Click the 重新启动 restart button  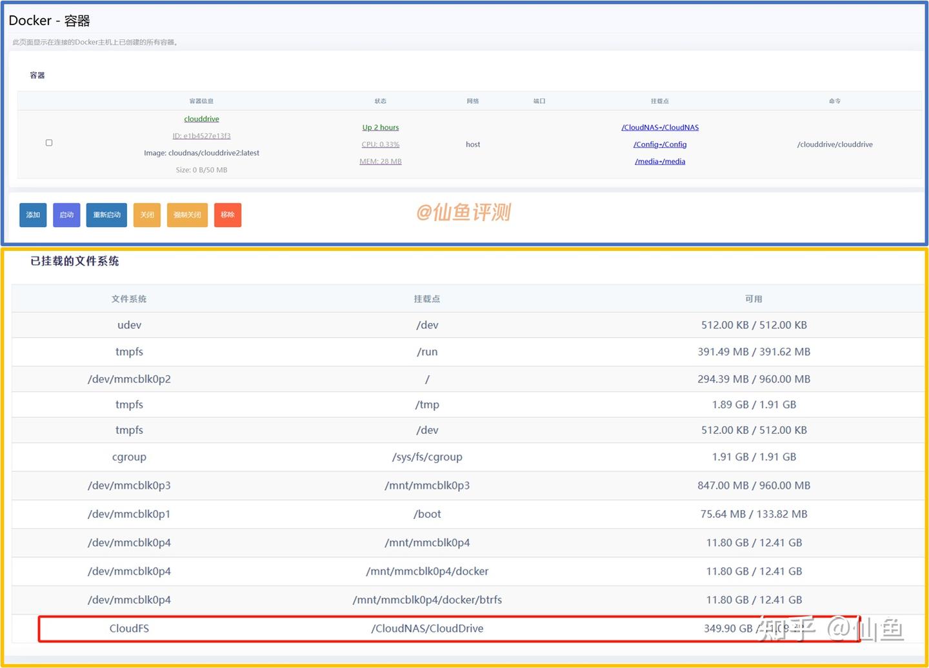106,215
